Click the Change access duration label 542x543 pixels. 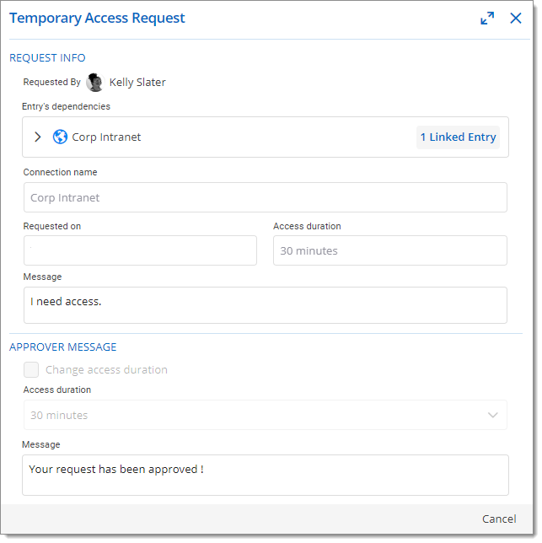tap(106, 370)
